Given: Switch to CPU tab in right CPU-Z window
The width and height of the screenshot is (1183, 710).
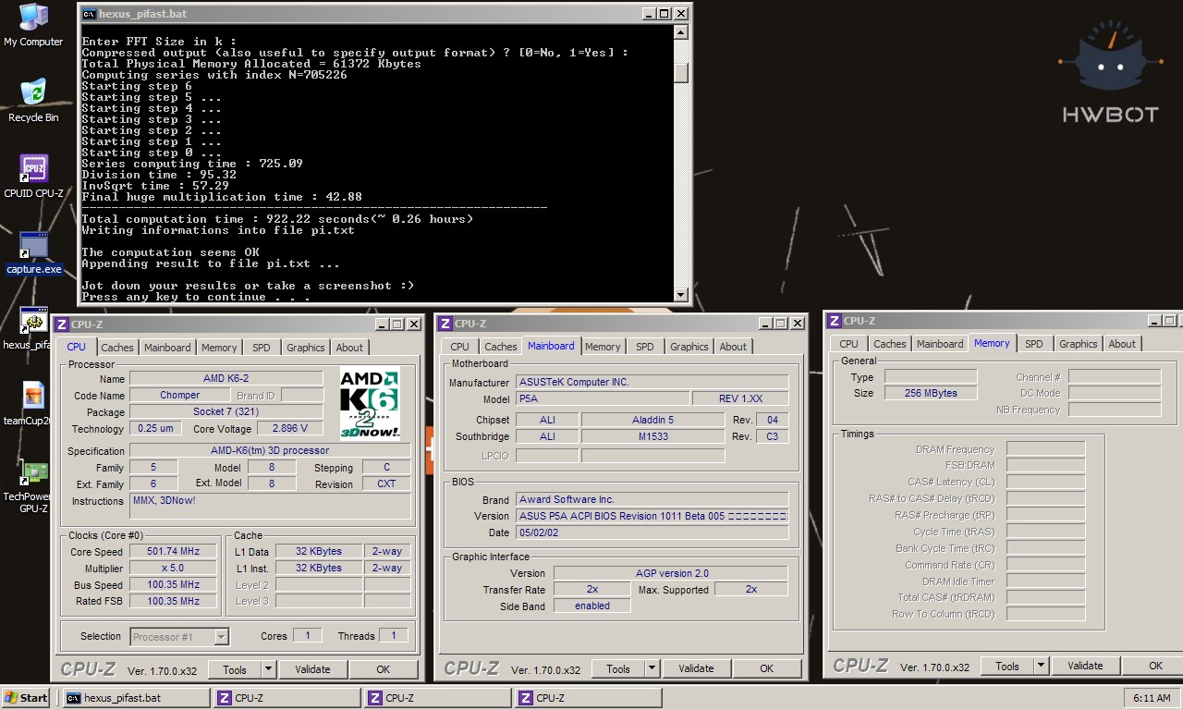Looking at the screenshot, I should [849, 344].
